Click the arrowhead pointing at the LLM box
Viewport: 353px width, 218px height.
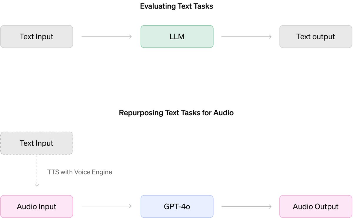[130, 37]
